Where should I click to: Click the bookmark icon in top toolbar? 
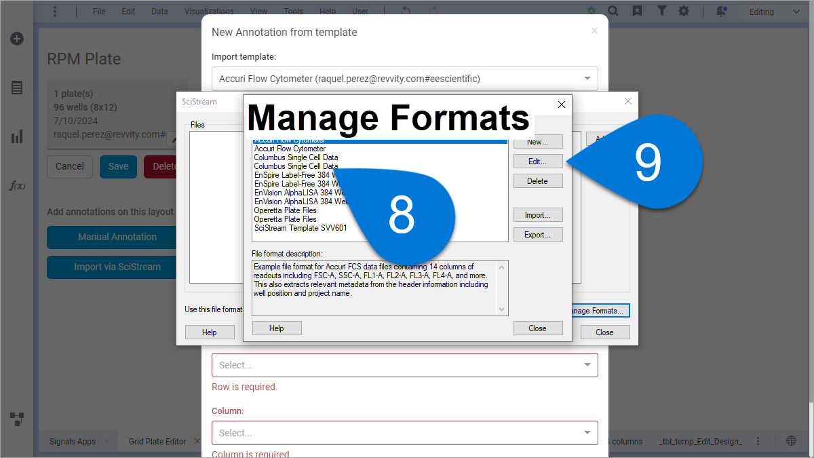click(x=637, y=12)
